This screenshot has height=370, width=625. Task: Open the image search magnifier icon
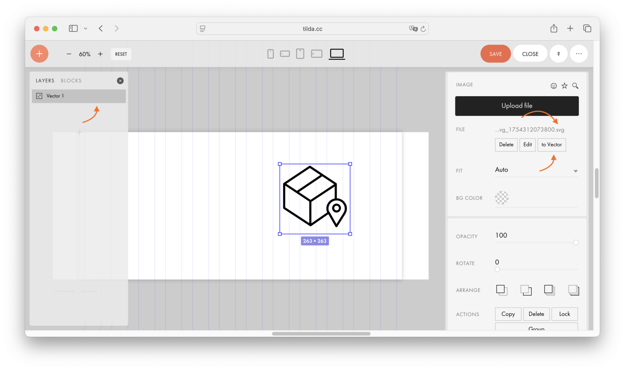[x=575, y=86]
